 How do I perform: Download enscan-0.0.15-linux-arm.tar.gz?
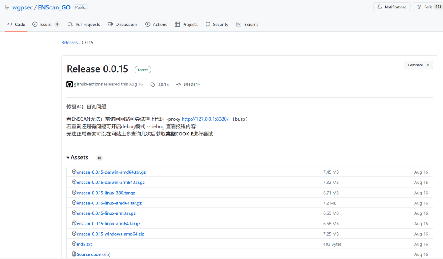tap(106, 213)
